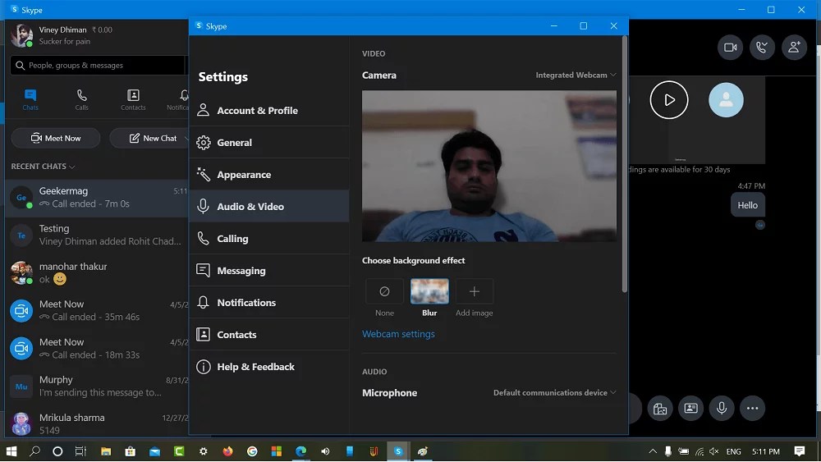The image size is (821, 462).
Task: Open Messaging settings
Action: pos(269,271)
